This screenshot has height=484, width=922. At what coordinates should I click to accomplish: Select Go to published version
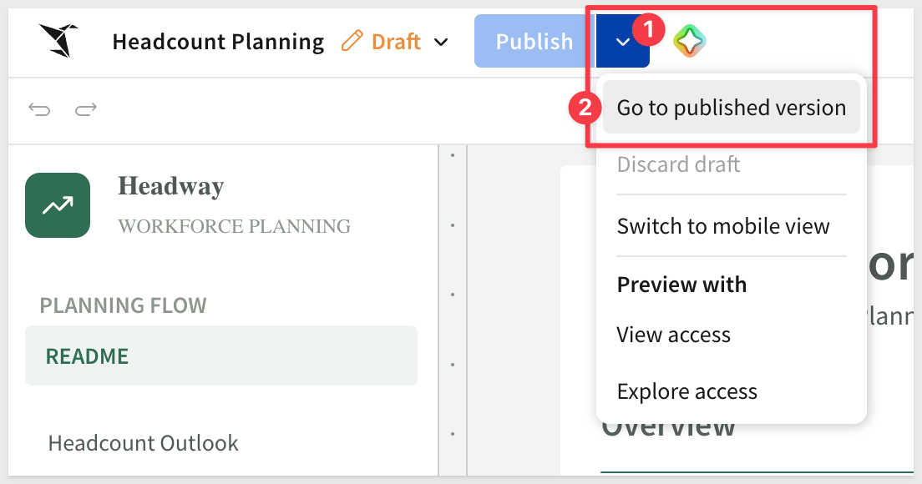point(731,108)
